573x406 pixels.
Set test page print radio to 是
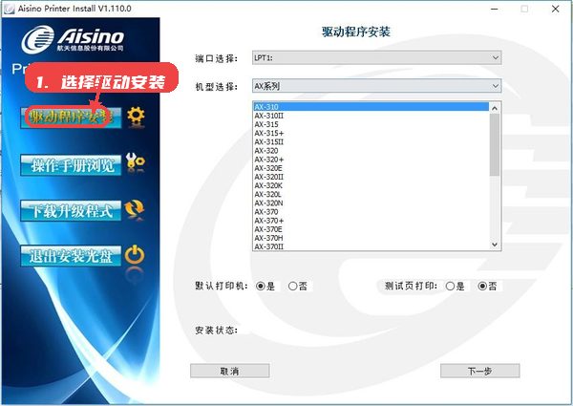(450, 287)
